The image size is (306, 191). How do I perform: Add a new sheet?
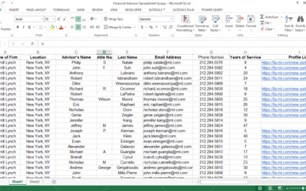(54, 182)
